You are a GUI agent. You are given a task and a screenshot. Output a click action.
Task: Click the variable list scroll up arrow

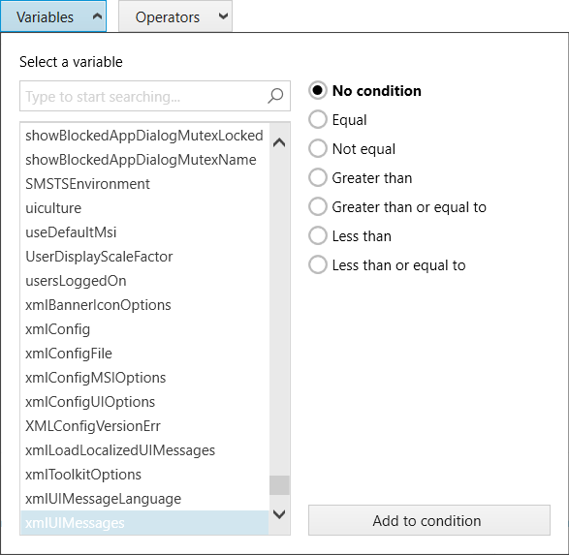point(279,142)
